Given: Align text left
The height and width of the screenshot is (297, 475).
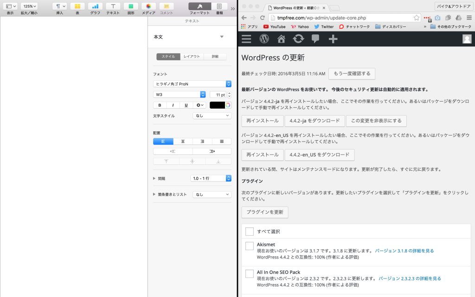Looking at the screenshot, I should tap(163, 141).
